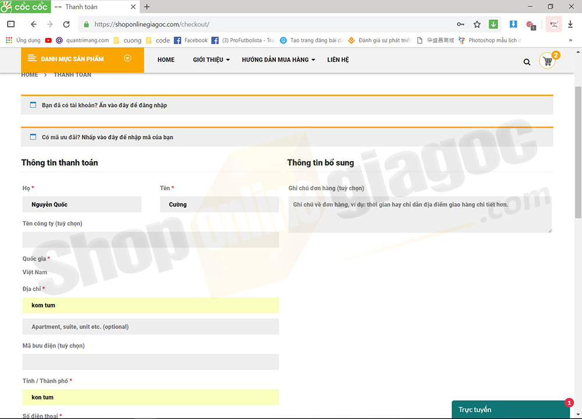Open Facebook bookmark in bookmarks bar

[191, 40]
